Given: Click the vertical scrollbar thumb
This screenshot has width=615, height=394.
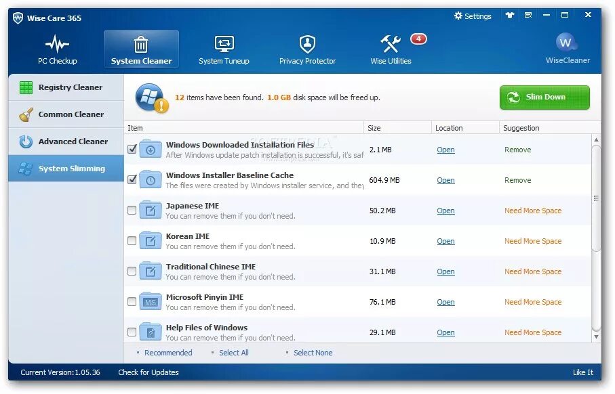Looking at the screenshot, I should click(596, 198).
